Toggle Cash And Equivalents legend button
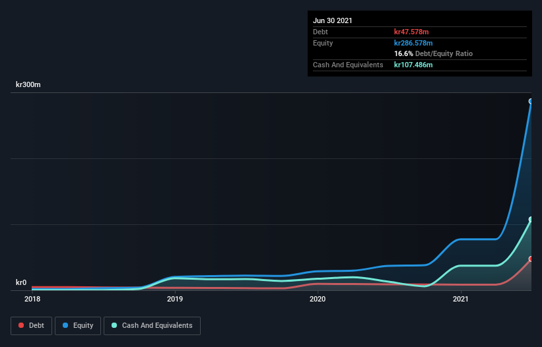The width and height of the screenshot is (542, 347). (152, 326)
